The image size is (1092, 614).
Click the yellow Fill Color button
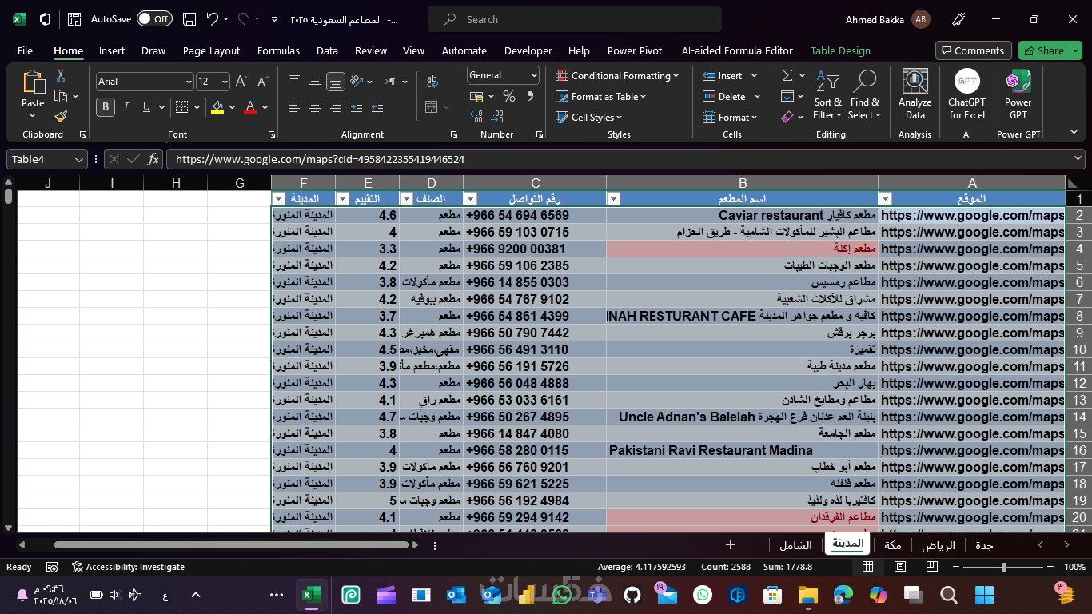point(217,107)
